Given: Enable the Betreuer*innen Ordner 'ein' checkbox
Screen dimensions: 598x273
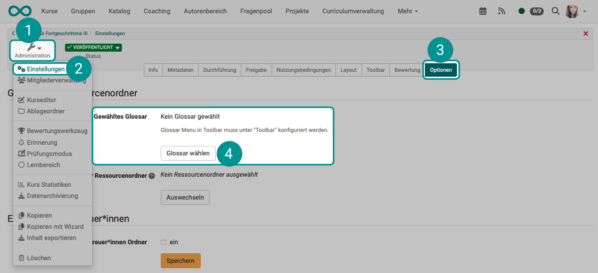Looking at the screenshot, I should tap(163, 242).
